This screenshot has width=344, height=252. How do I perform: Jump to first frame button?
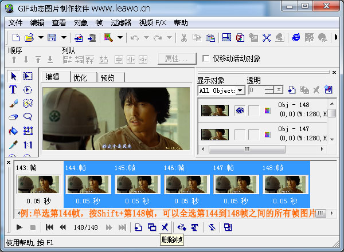49,227
